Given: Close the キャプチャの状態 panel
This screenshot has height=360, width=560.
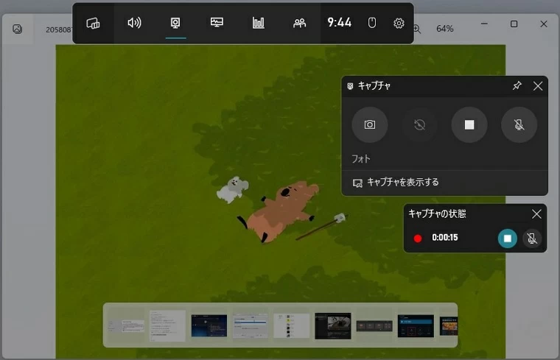Looking at the screenshot, I should pos(536,214).
